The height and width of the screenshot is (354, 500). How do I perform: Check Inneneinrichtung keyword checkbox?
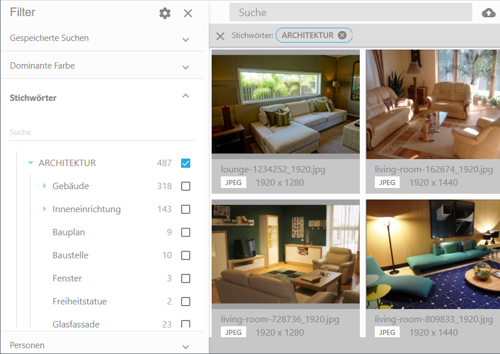coord(186,209)
